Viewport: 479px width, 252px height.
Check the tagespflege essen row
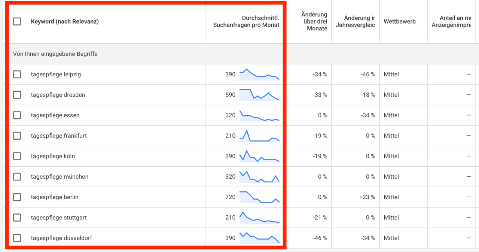tap(17, 115)
